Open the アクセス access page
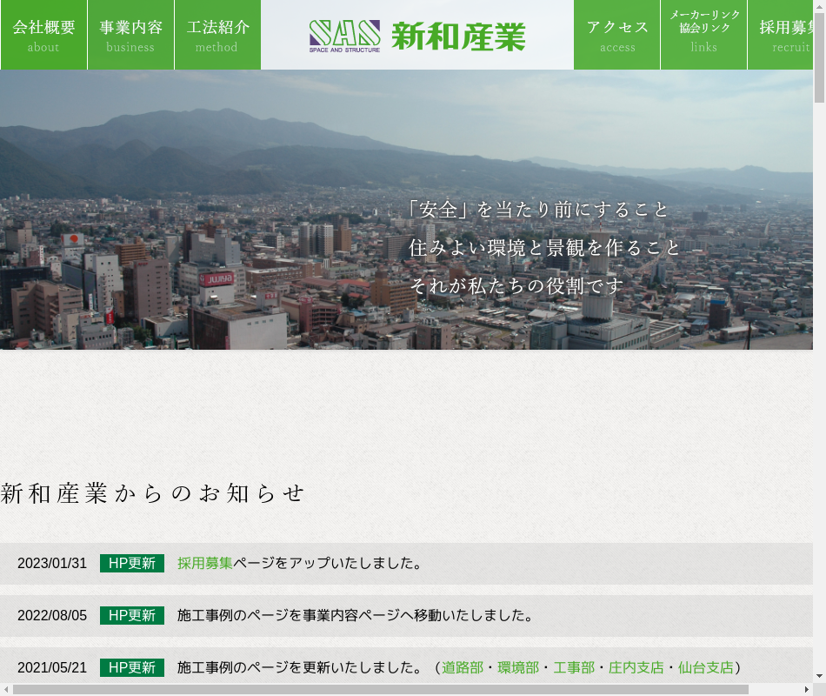The image size is (826, 696). (617, 35)
